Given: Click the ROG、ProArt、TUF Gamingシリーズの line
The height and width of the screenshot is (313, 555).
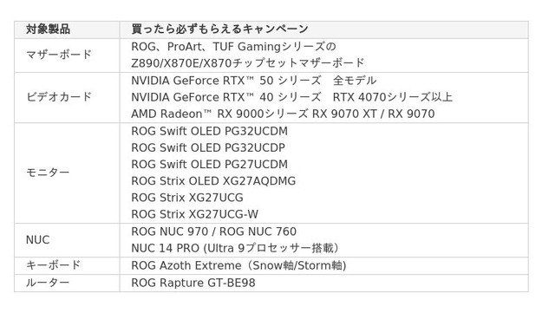Looking at the screenshot, I should pos(233,47).
